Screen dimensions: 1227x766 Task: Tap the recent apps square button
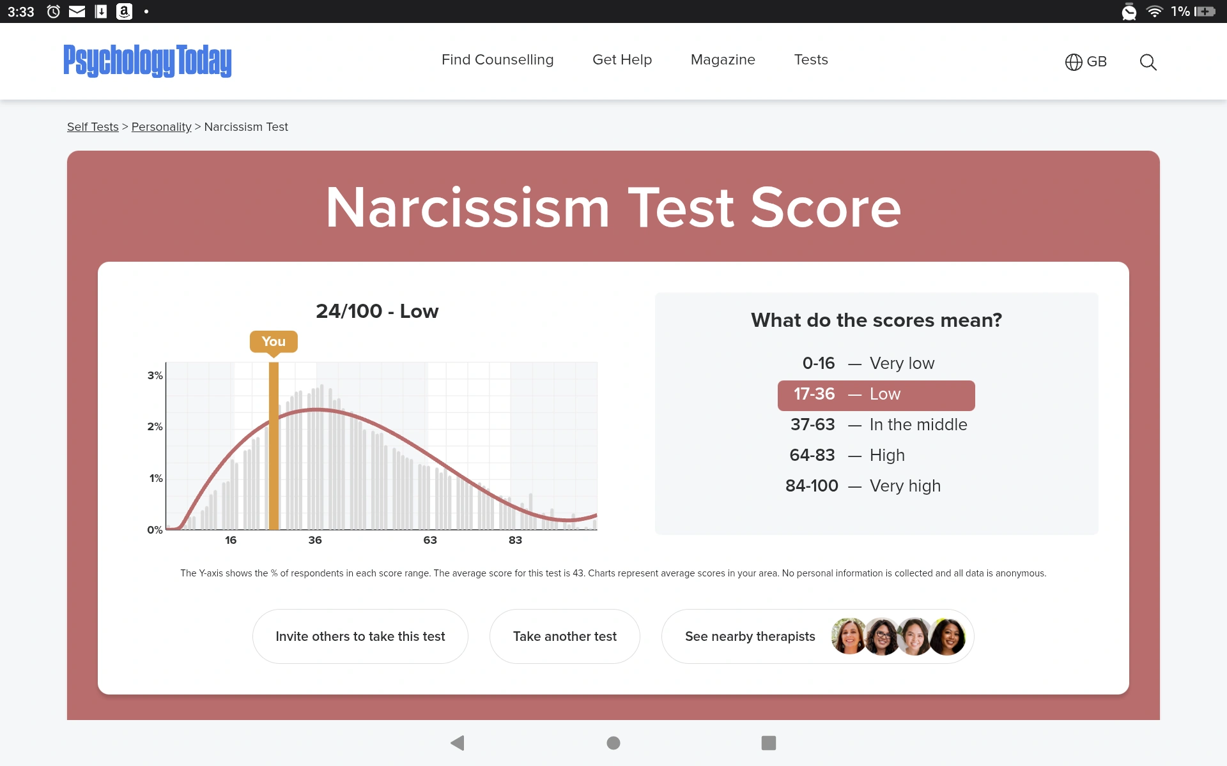(768, 742)
